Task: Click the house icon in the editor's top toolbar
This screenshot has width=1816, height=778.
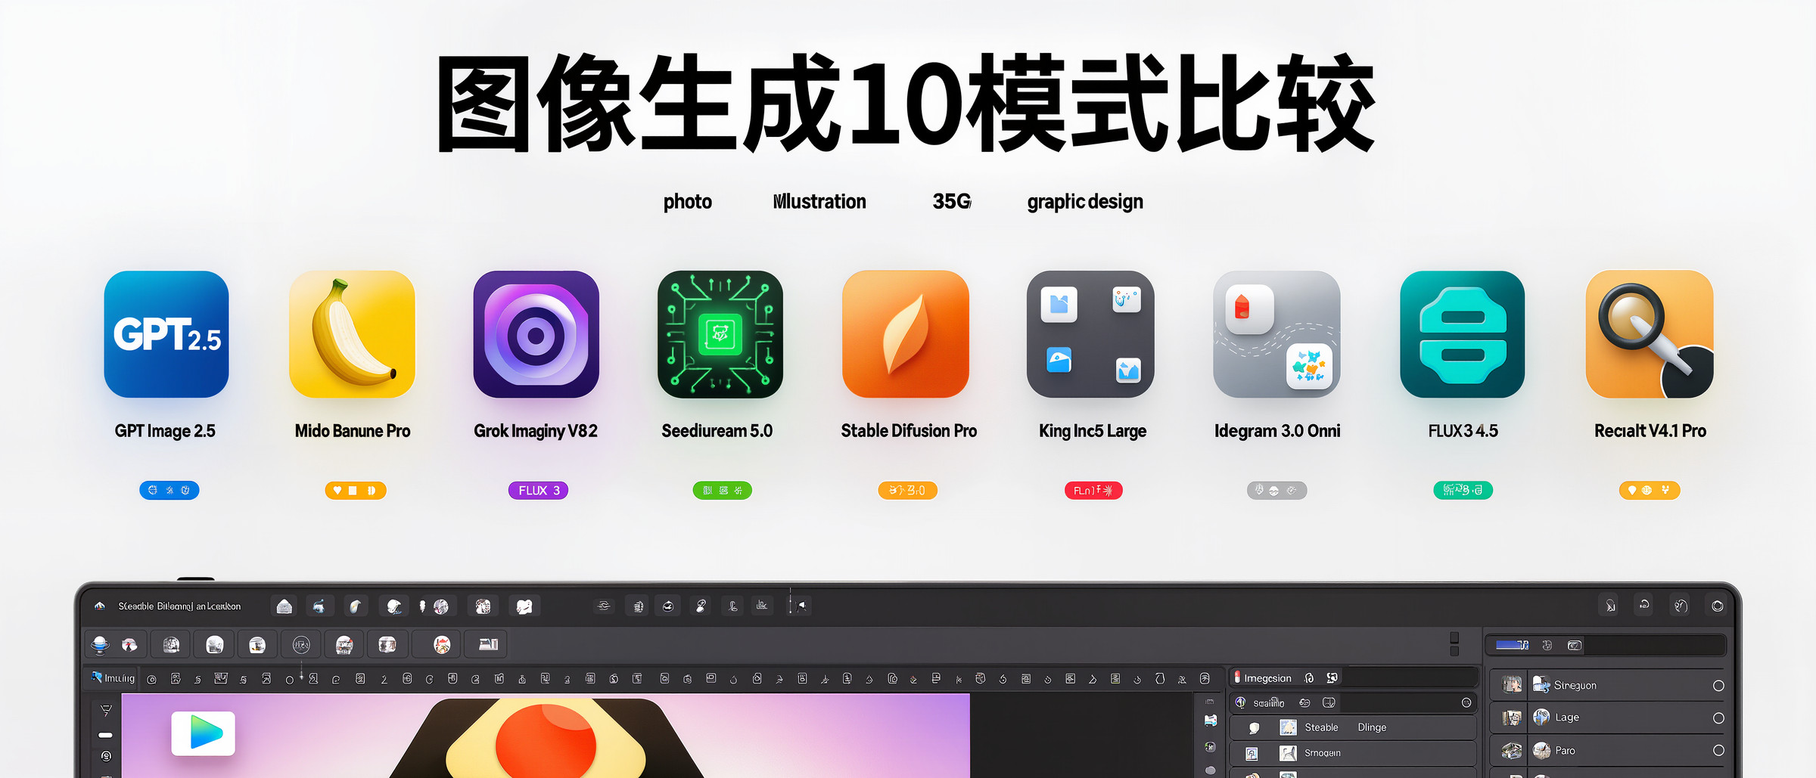Action: (285, 606)
